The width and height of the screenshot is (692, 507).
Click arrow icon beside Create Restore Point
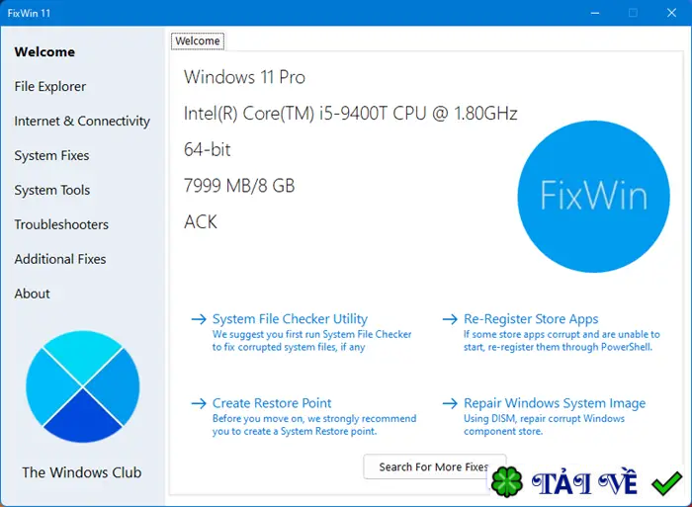pos(199,403)
